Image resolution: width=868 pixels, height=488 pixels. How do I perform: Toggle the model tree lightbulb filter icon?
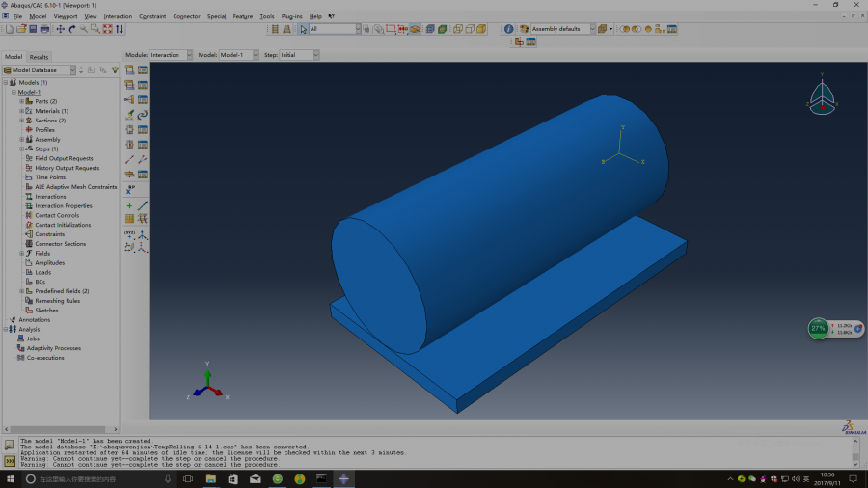pyautogui.click(x=115, y=70)
